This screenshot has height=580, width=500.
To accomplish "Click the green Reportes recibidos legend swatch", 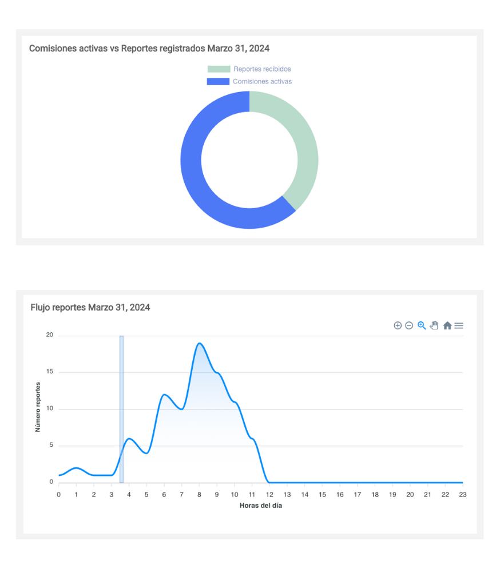I will [x=219, y=69].
